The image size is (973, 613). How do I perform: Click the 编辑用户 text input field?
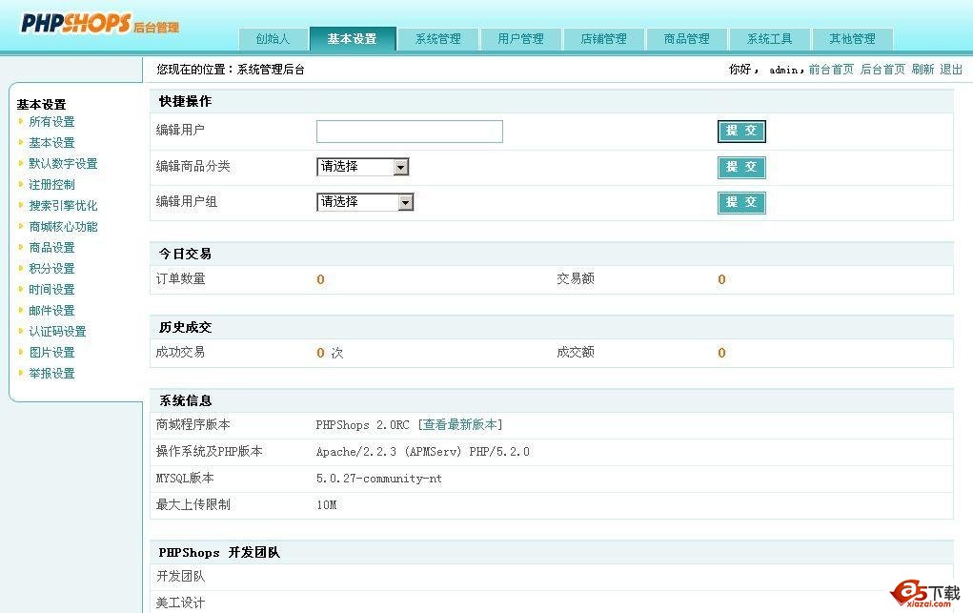click(409, 132)
